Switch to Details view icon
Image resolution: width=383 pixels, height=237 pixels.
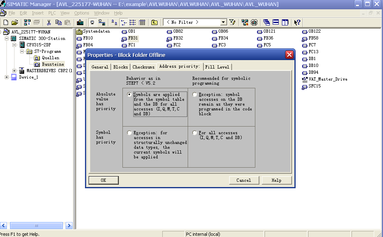(142, 23)
